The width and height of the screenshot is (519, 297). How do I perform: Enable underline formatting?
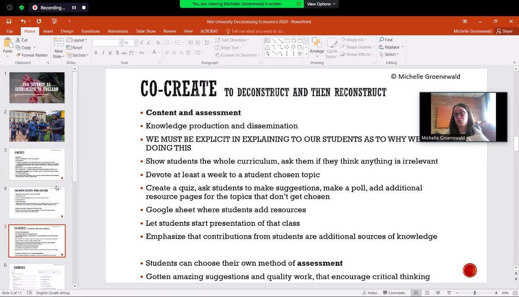click(110, 53)
